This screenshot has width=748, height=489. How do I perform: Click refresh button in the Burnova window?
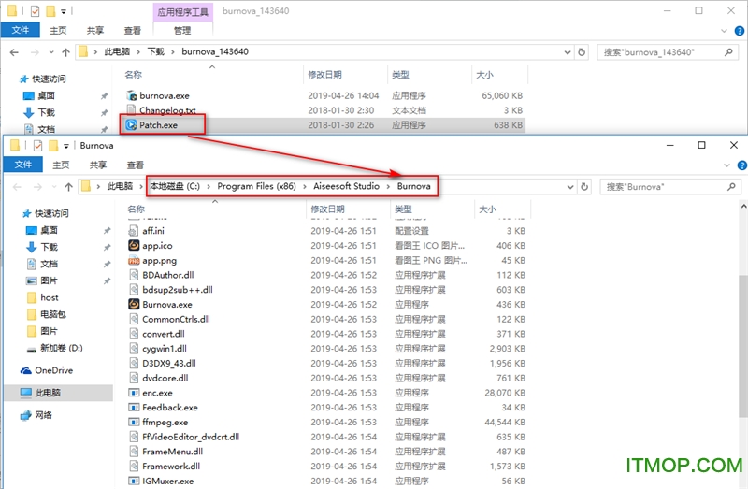[x=584, y=187]
